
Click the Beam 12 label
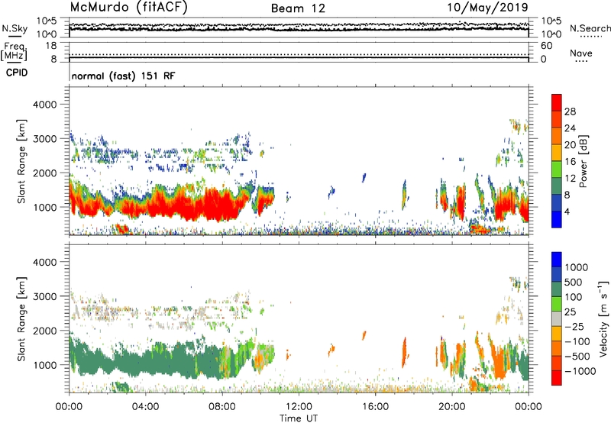298,8
